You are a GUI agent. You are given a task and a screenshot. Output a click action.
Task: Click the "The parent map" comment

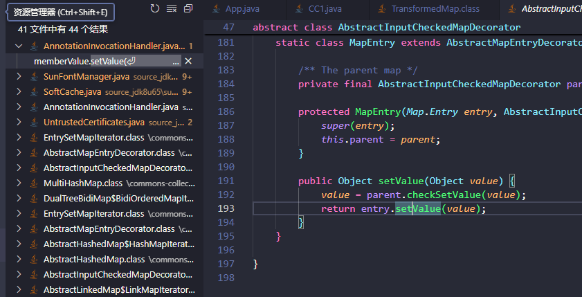358,70
